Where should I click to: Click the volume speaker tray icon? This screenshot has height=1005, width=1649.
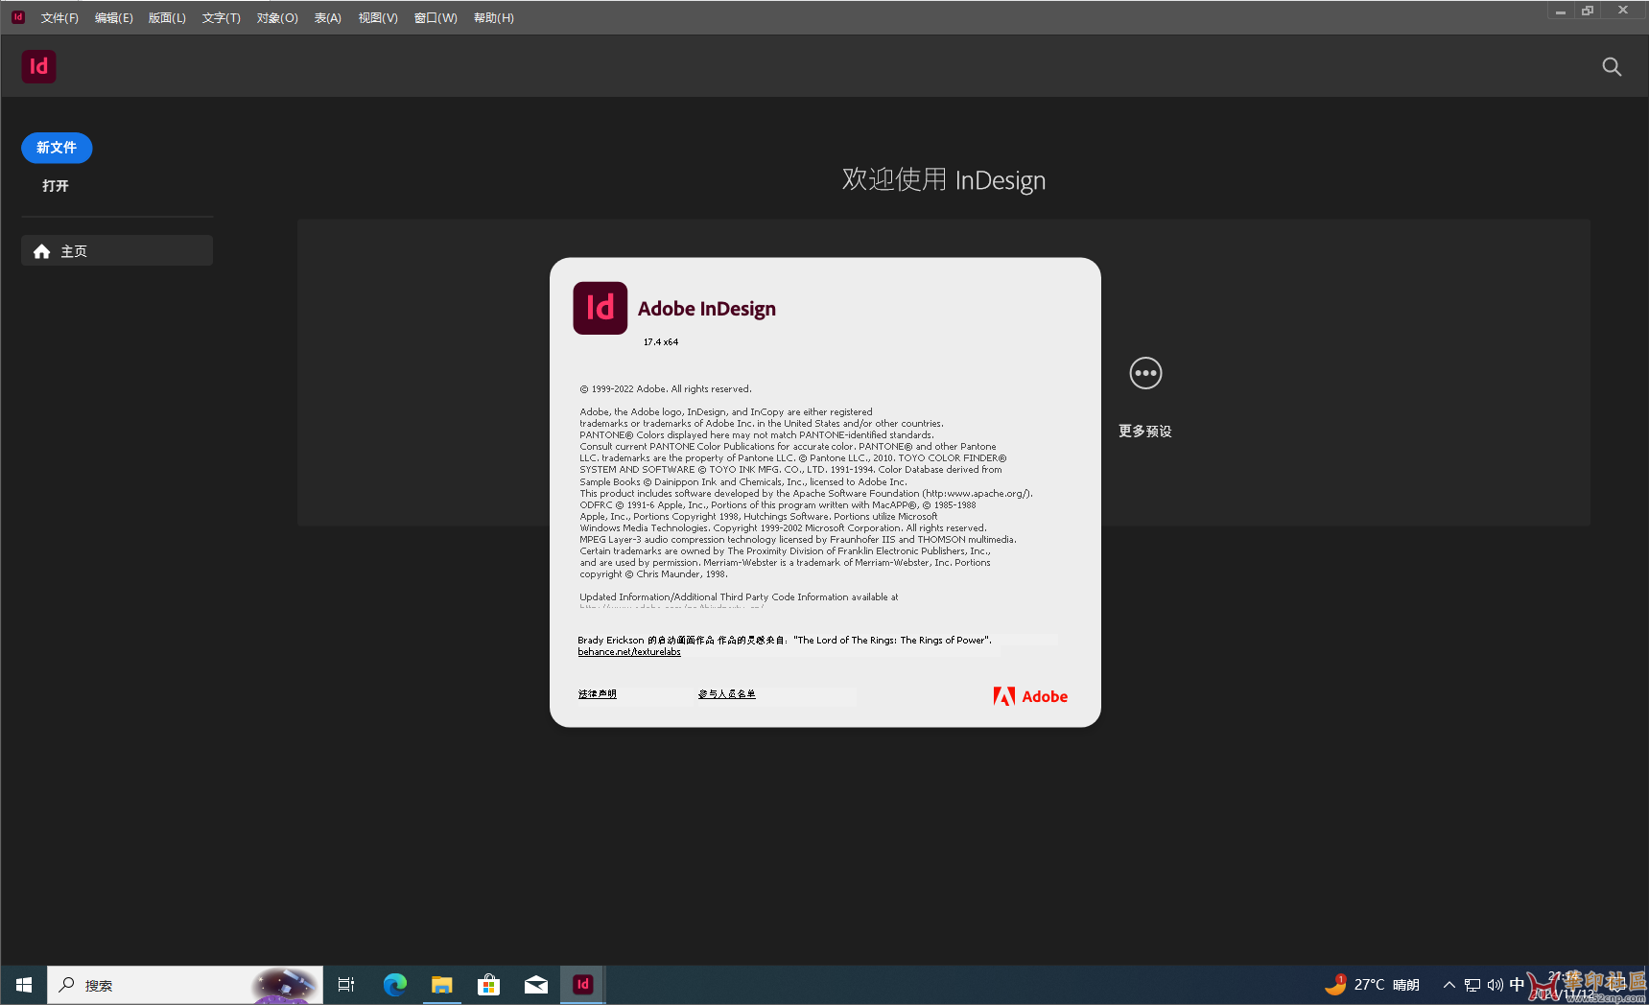1495,985
